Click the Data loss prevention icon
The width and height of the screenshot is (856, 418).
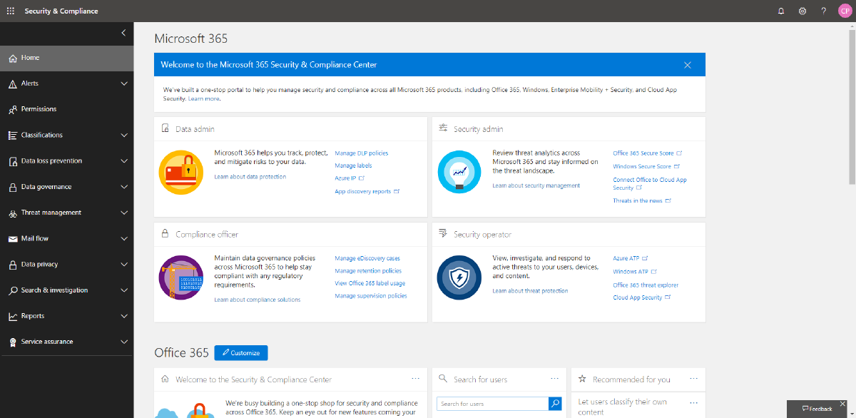tap(13, 160)
